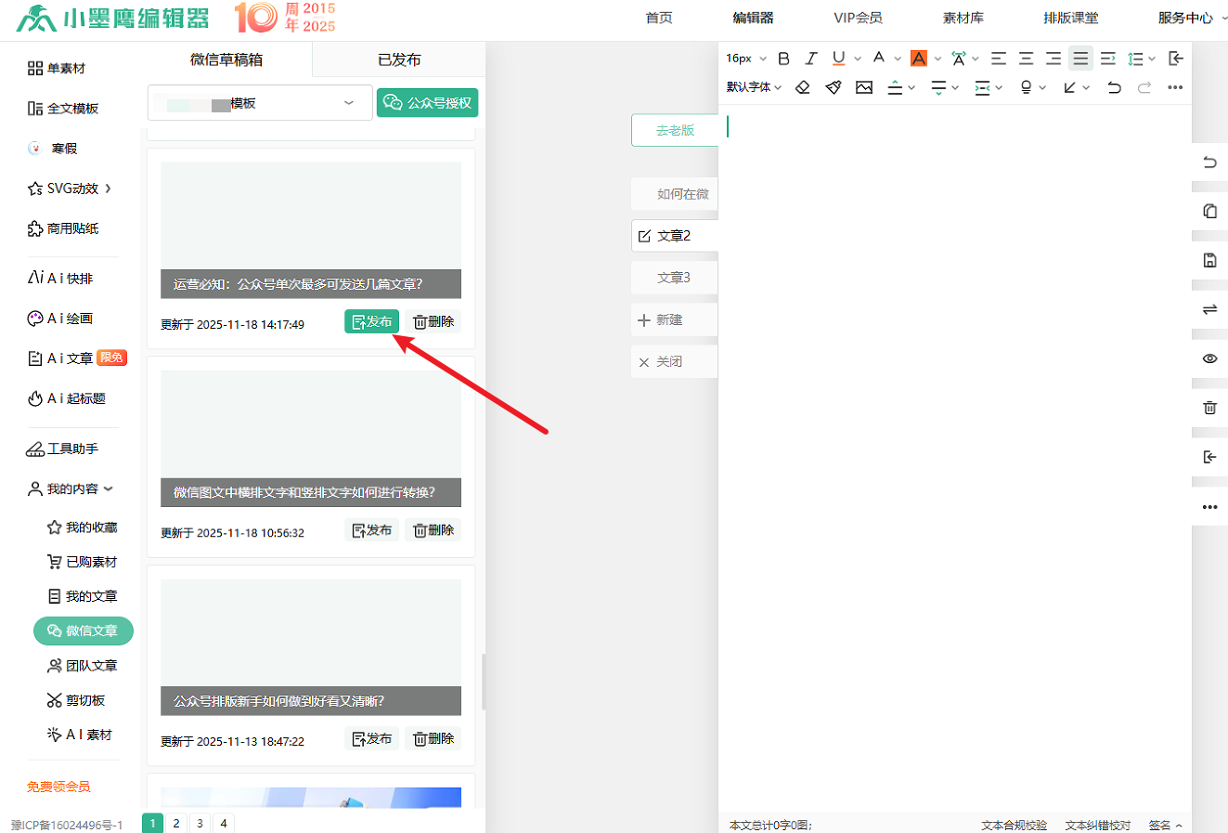Screen dimensions: 1228x833
Task: Insert an image via toolbar picture icon
Action: pos(864,87)
